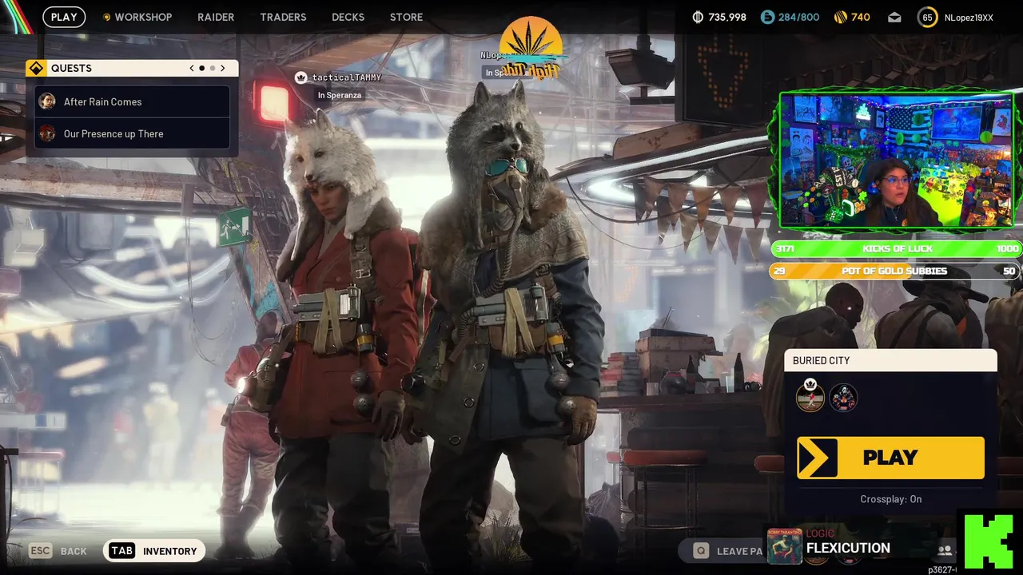Click the ESC Back button
1023x575 pixels.
[58, 551]
